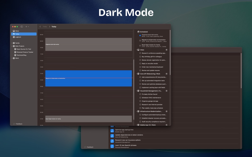252x157 pixels.
Task: Toggle the sidebar visibility icon
Action: tap(21, 26)
